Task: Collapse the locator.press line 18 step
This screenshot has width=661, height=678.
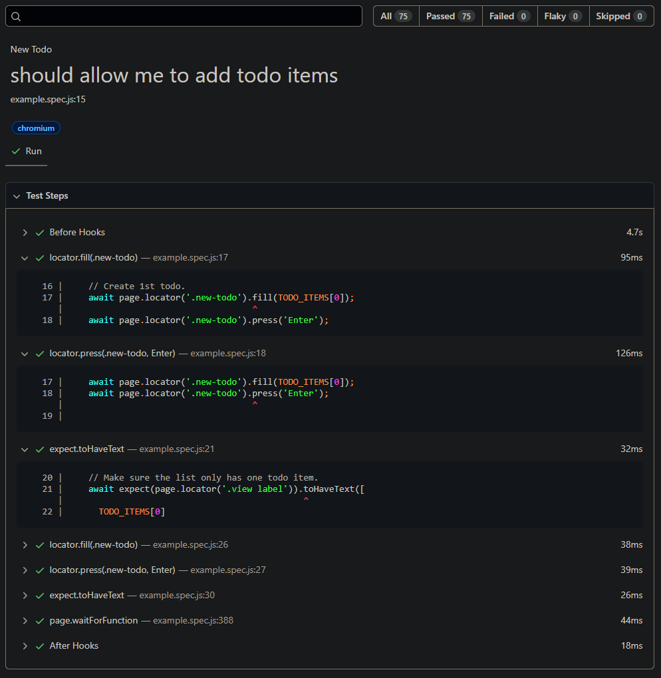Action: tap(25, 354)
